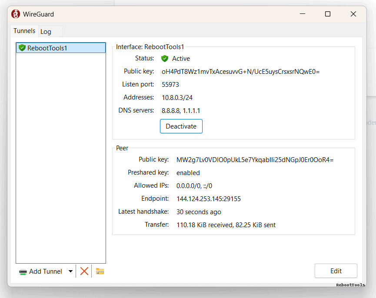This screenshot has height=298, width=376.
Task: Remove selected tunnel with red X icon
Action: [x=84, y=271]
